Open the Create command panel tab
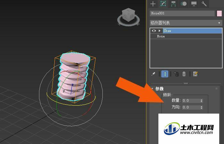The width and height of the screenshot is (224, 144). click(x=153, y=4)
